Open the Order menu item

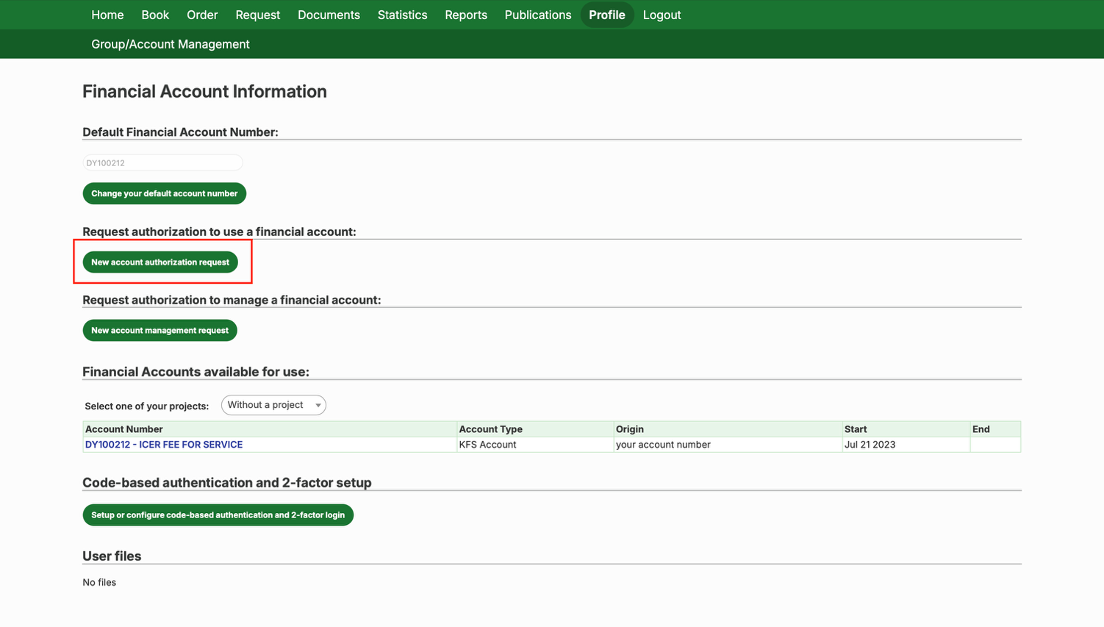[x=202, y=15]
